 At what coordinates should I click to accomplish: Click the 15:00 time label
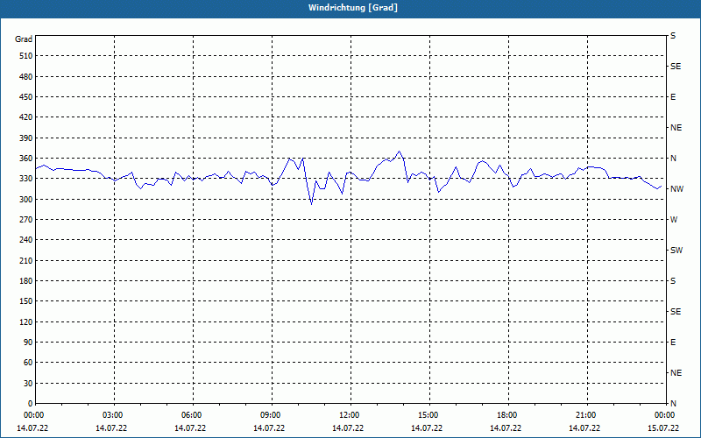[428, 415]
